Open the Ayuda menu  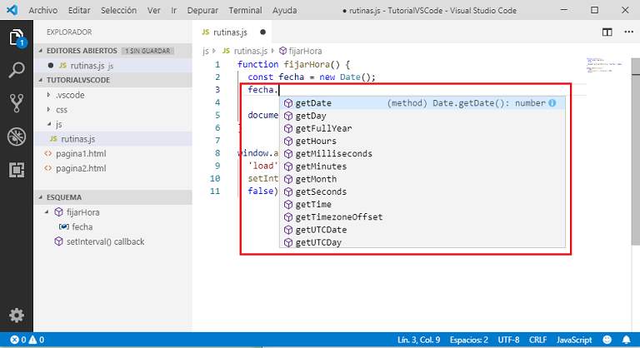pyautogui.click(x=284, y=10)
